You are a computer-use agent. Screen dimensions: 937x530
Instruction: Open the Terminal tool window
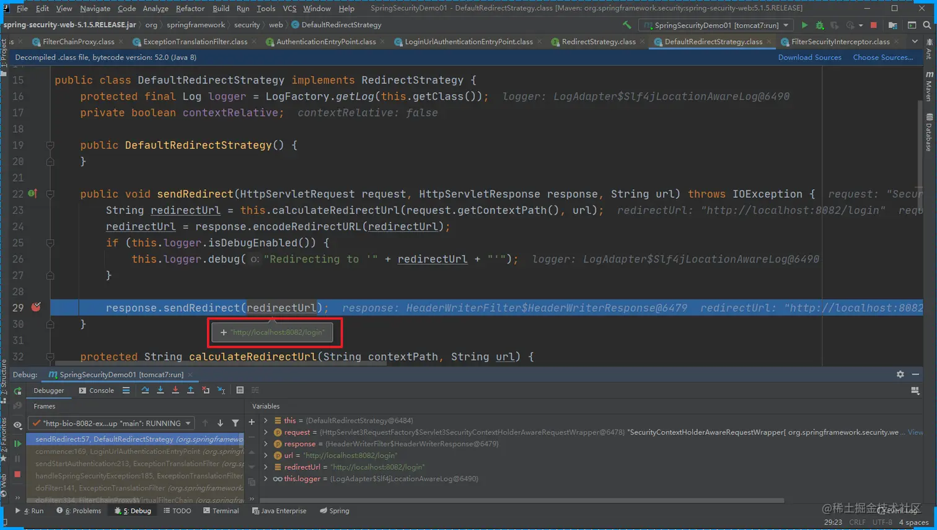click(x=221, y=511)
